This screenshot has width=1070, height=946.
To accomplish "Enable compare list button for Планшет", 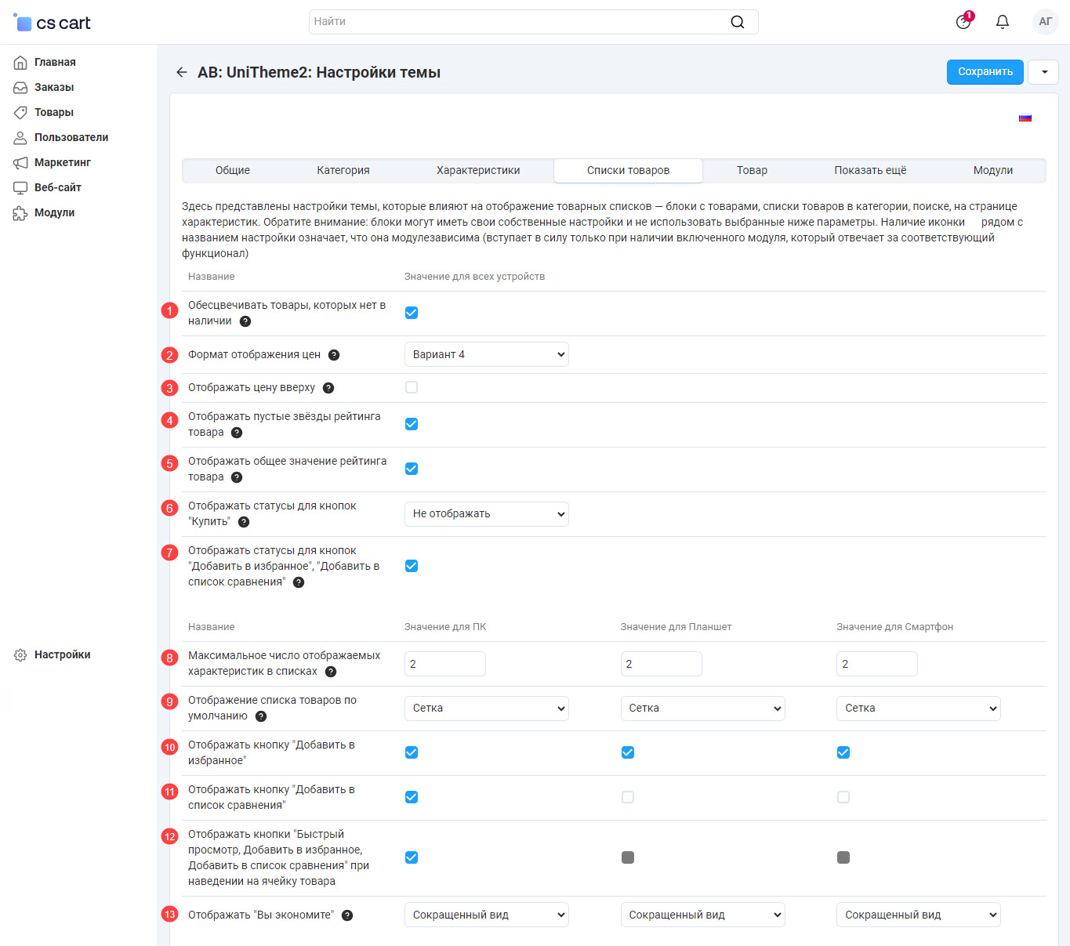I will (x=628, y=797).
